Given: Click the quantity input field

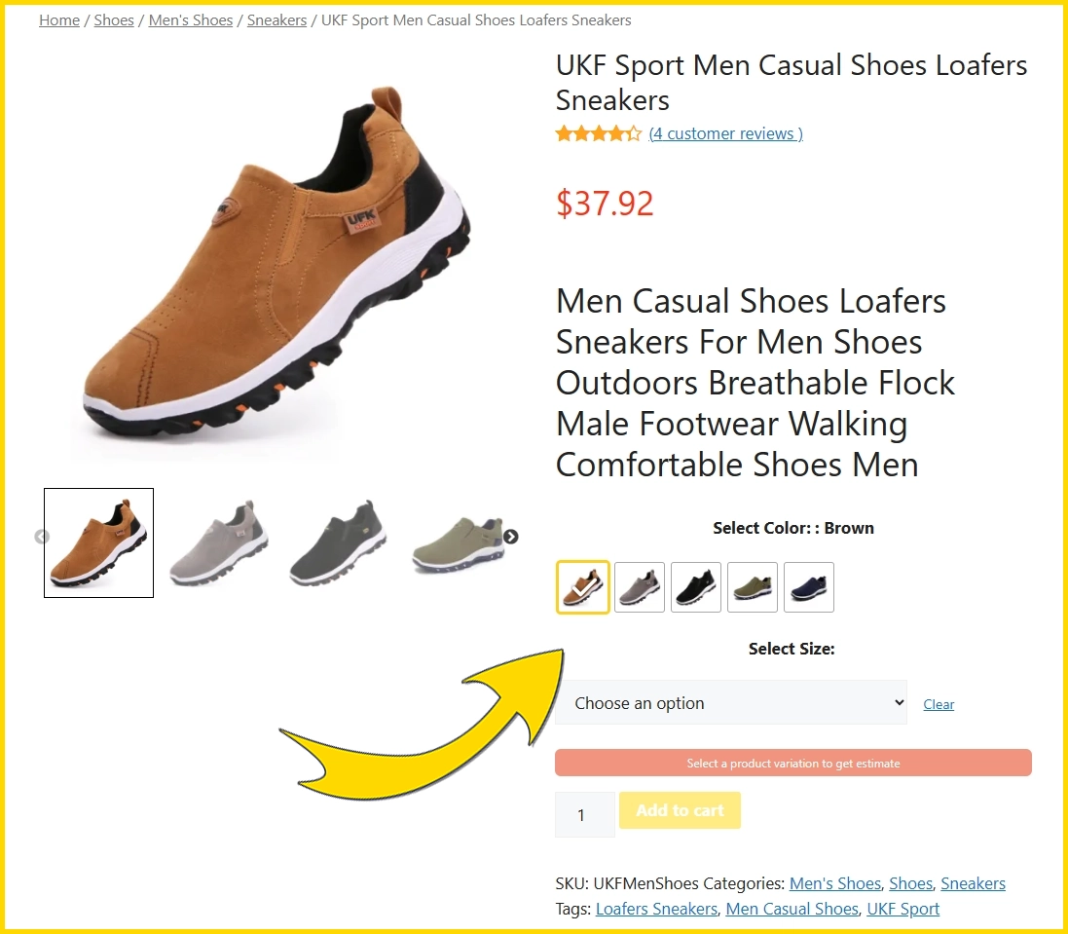Looking at the screenshot, I should coord(585,815).
